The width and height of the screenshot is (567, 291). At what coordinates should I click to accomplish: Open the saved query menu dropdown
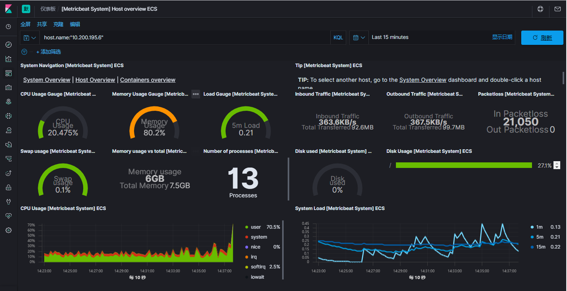30,38
